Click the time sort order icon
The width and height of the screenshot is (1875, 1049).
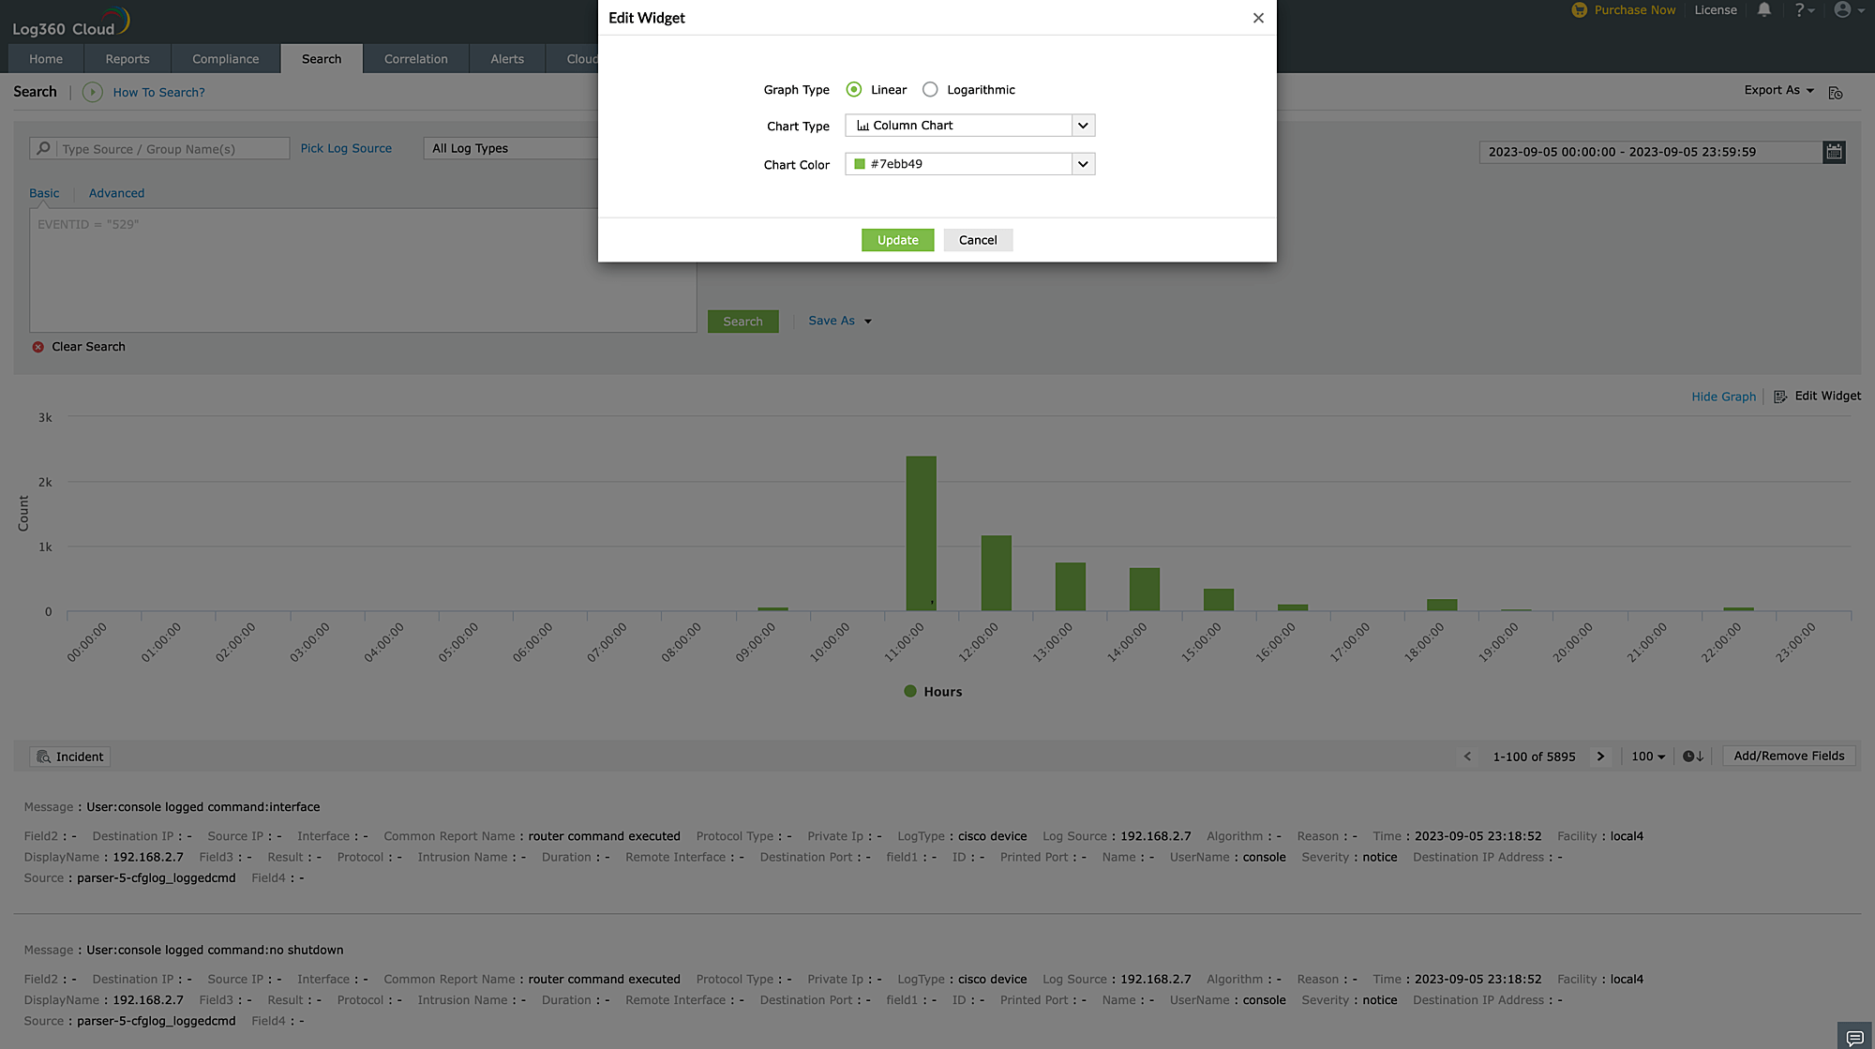pyautogui.click(x=1692, y=757)
